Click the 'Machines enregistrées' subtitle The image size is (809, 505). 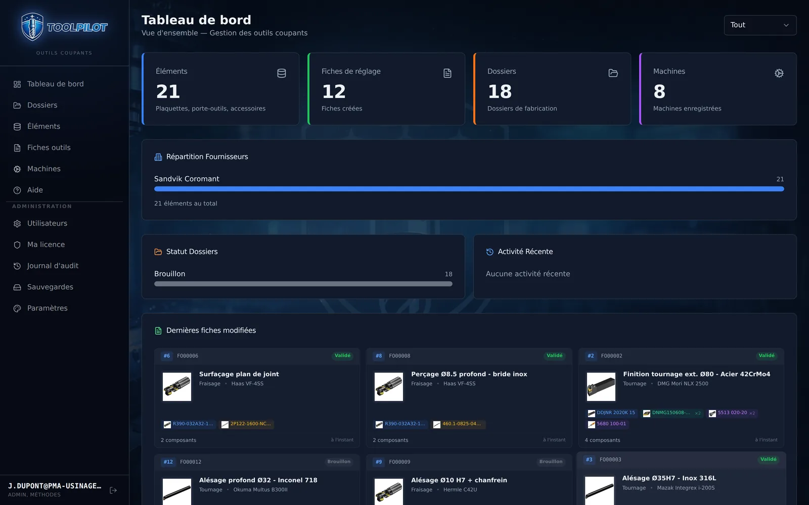687,109
